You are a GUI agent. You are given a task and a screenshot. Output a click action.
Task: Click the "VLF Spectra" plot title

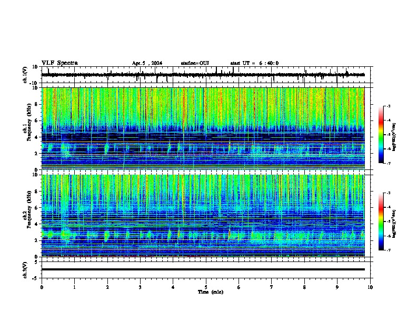(59, 63)
